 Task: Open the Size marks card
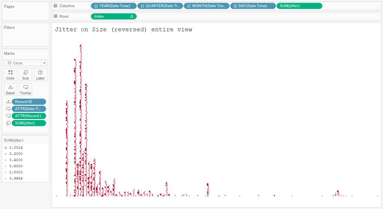tap(25, 74)
